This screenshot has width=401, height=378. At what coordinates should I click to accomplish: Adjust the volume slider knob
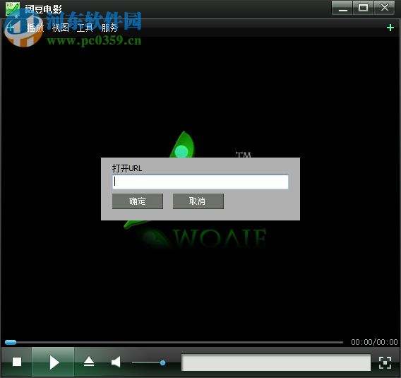click(162, 362)
